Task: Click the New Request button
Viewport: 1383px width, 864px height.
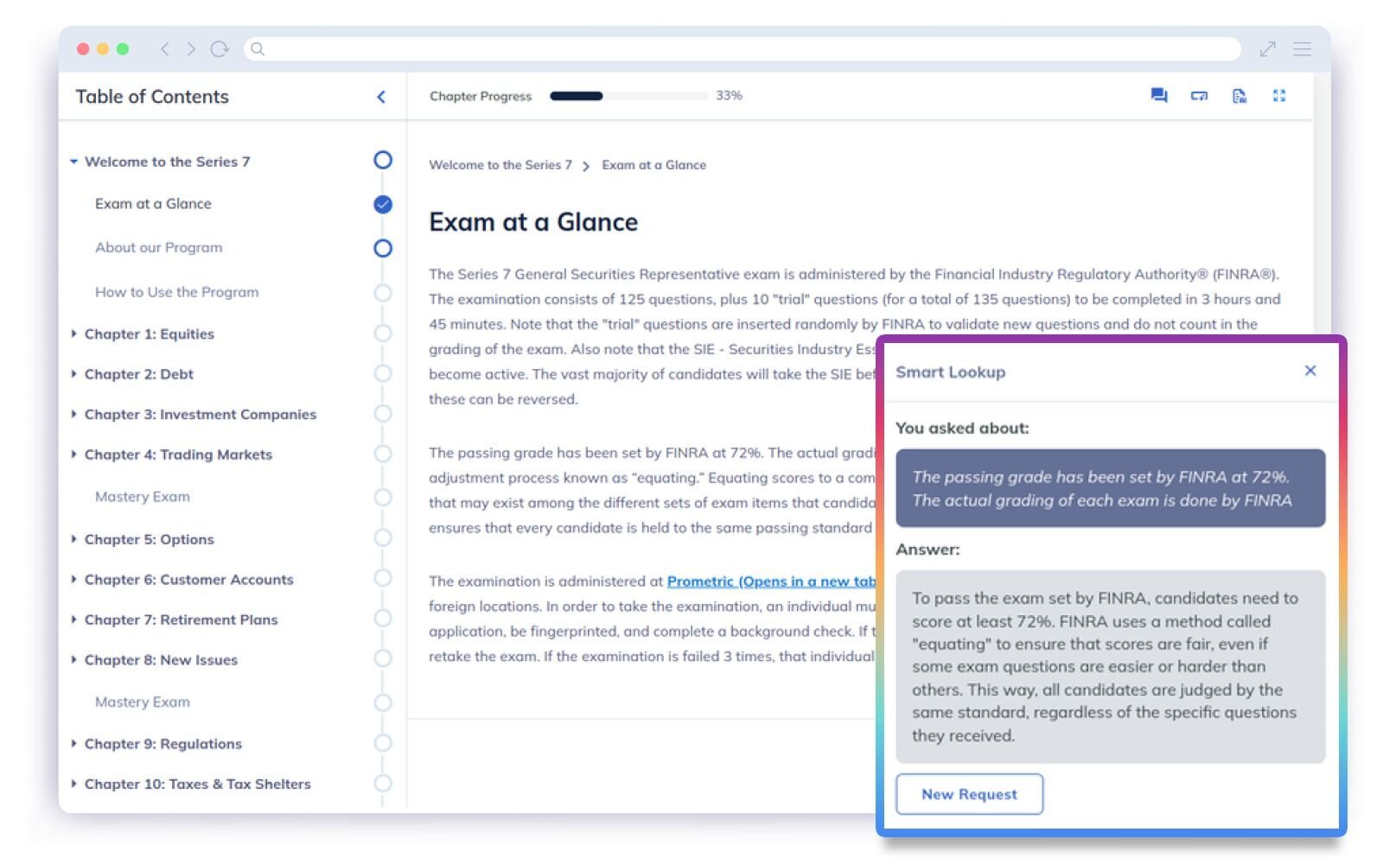Action: [x=969, y=794]
